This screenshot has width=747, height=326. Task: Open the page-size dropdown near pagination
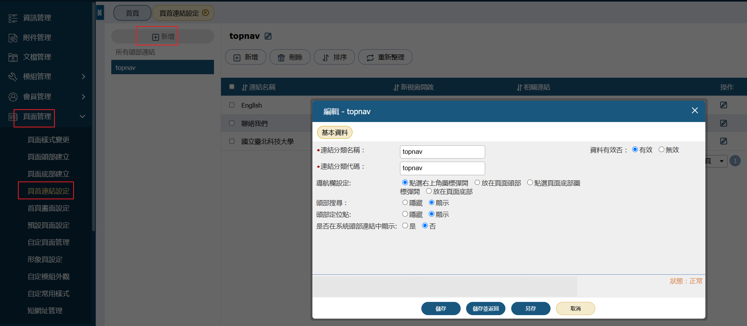(x=722, y=161)
